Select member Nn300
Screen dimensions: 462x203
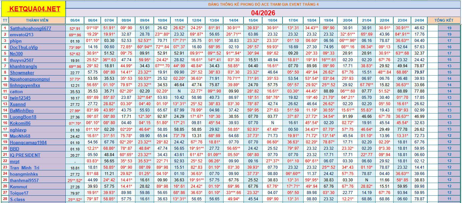(16, 54)
